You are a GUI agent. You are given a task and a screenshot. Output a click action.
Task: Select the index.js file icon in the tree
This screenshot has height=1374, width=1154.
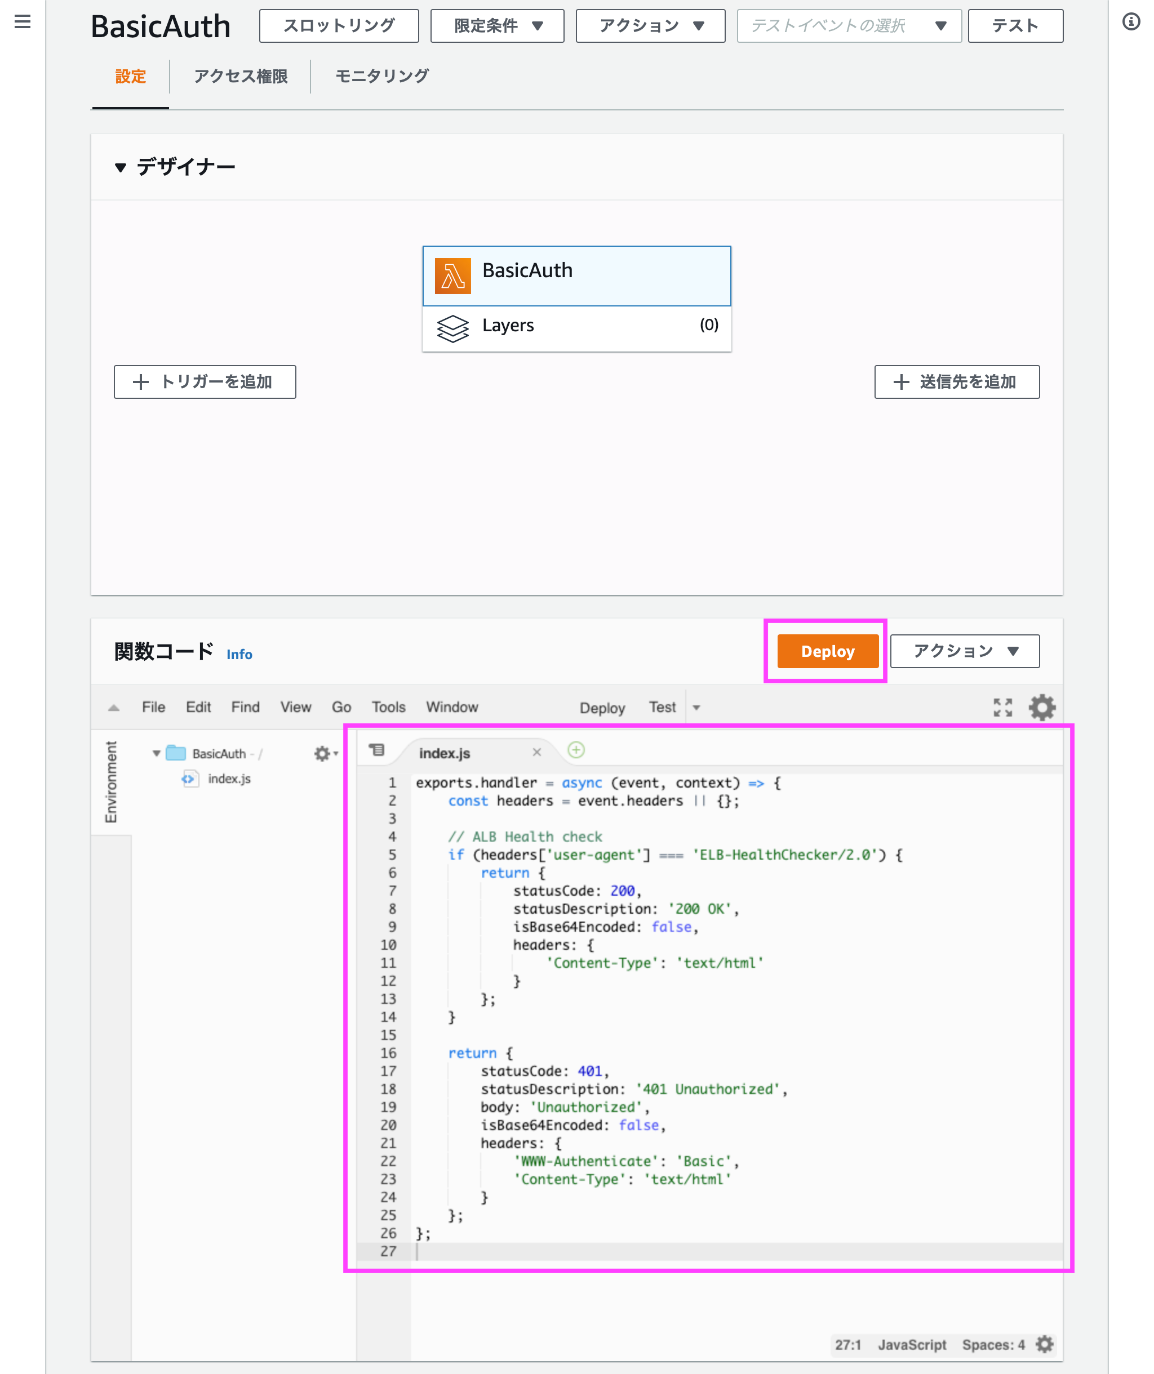point(189,779)
